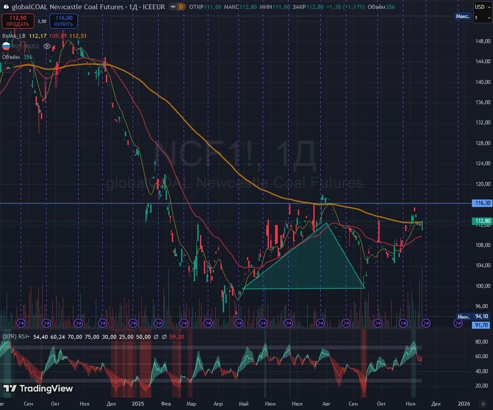493x410 pixels.
Task: Click the Russian flag icon of RUS:RUS2
Action: (6, 46)
